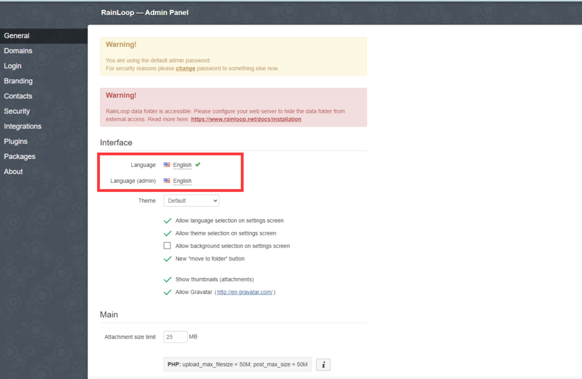Open the Plugins menu item
This screenshot has width=582, height=379.
coord(15,141)
